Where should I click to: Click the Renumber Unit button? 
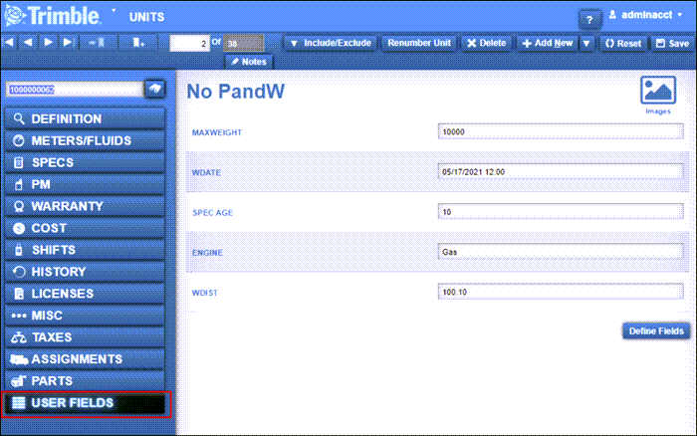419,43
